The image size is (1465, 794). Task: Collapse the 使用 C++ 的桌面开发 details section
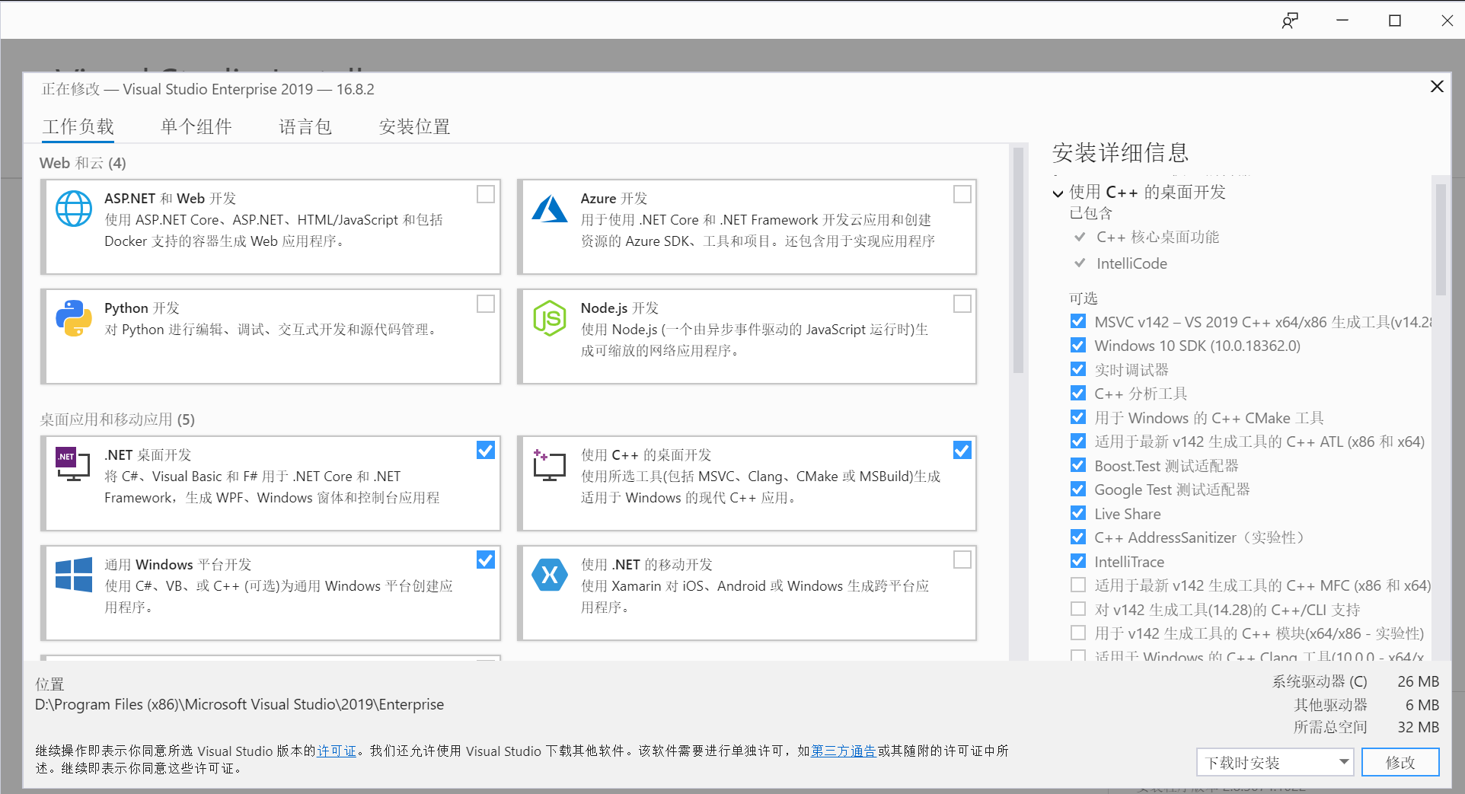coord(1058,193)
